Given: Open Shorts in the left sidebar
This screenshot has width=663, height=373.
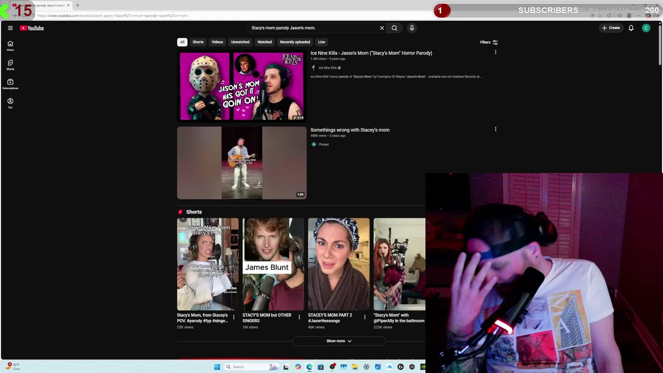Looking at the screenshot, I should click(x=10, y=65).
